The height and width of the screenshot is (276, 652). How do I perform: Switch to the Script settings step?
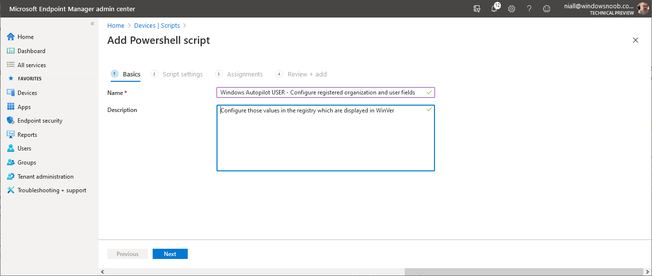coord(177,74)
